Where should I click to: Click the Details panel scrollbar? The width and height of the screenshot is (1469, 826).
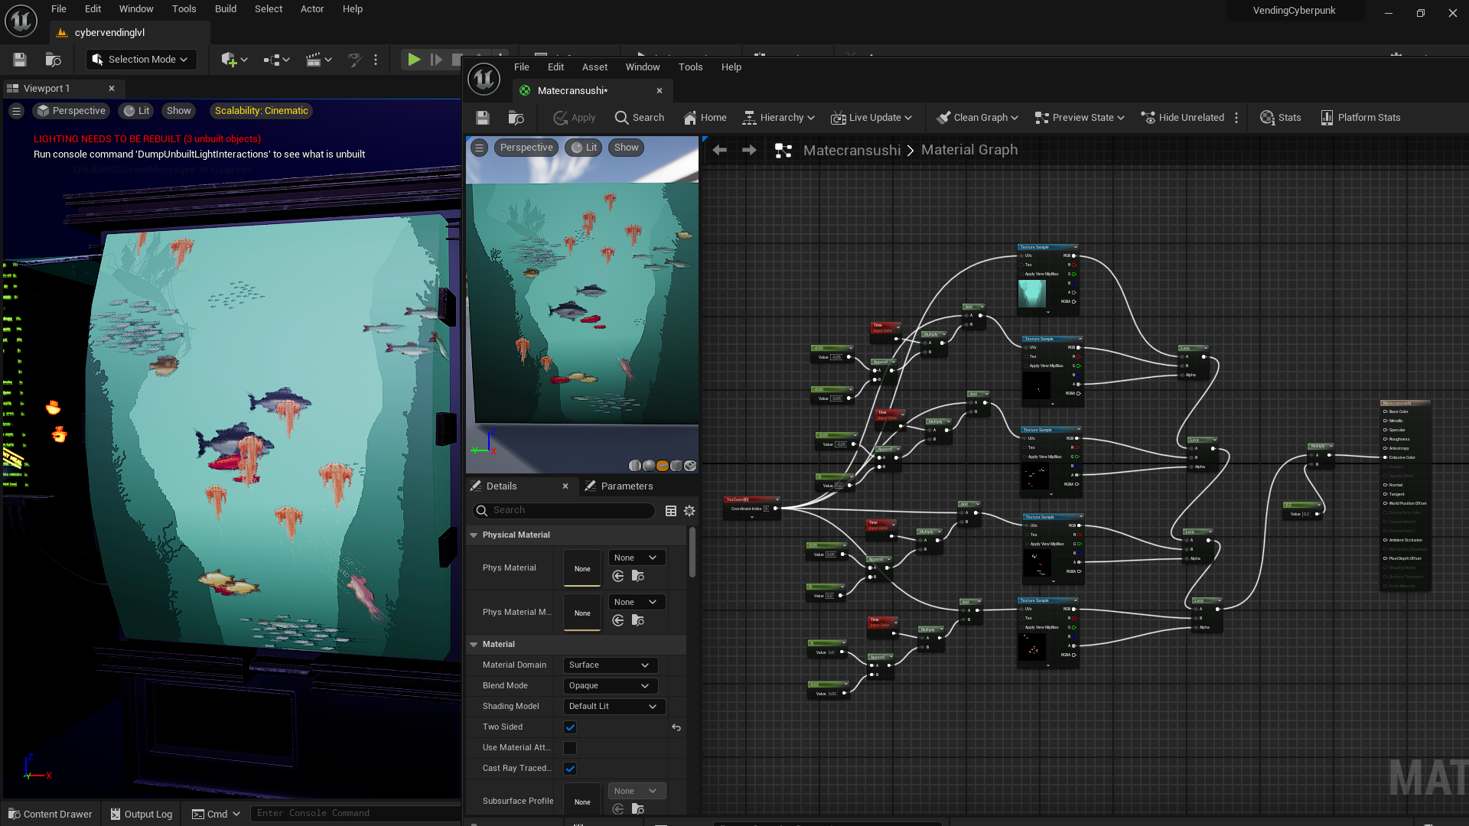coord(692,552)
